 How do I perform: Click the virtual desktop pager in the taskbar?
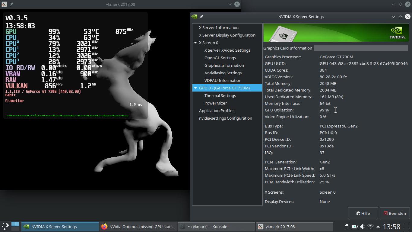click(15, 226)
